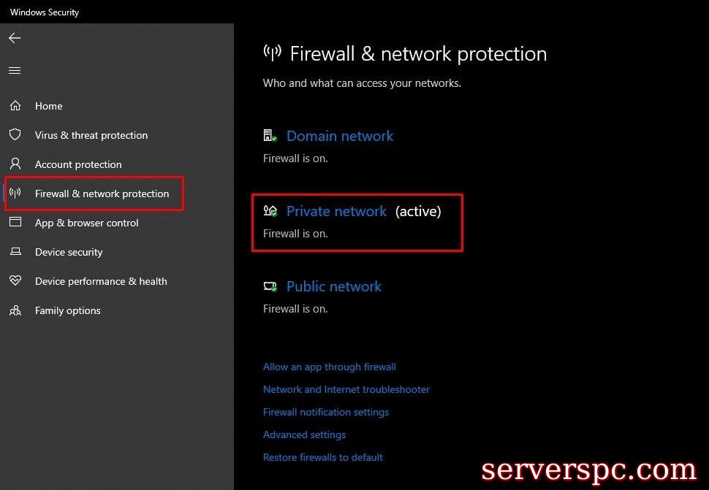
Task: Click the Device security laptop icon
Action: pyautogui.click(x=15, y=252)
